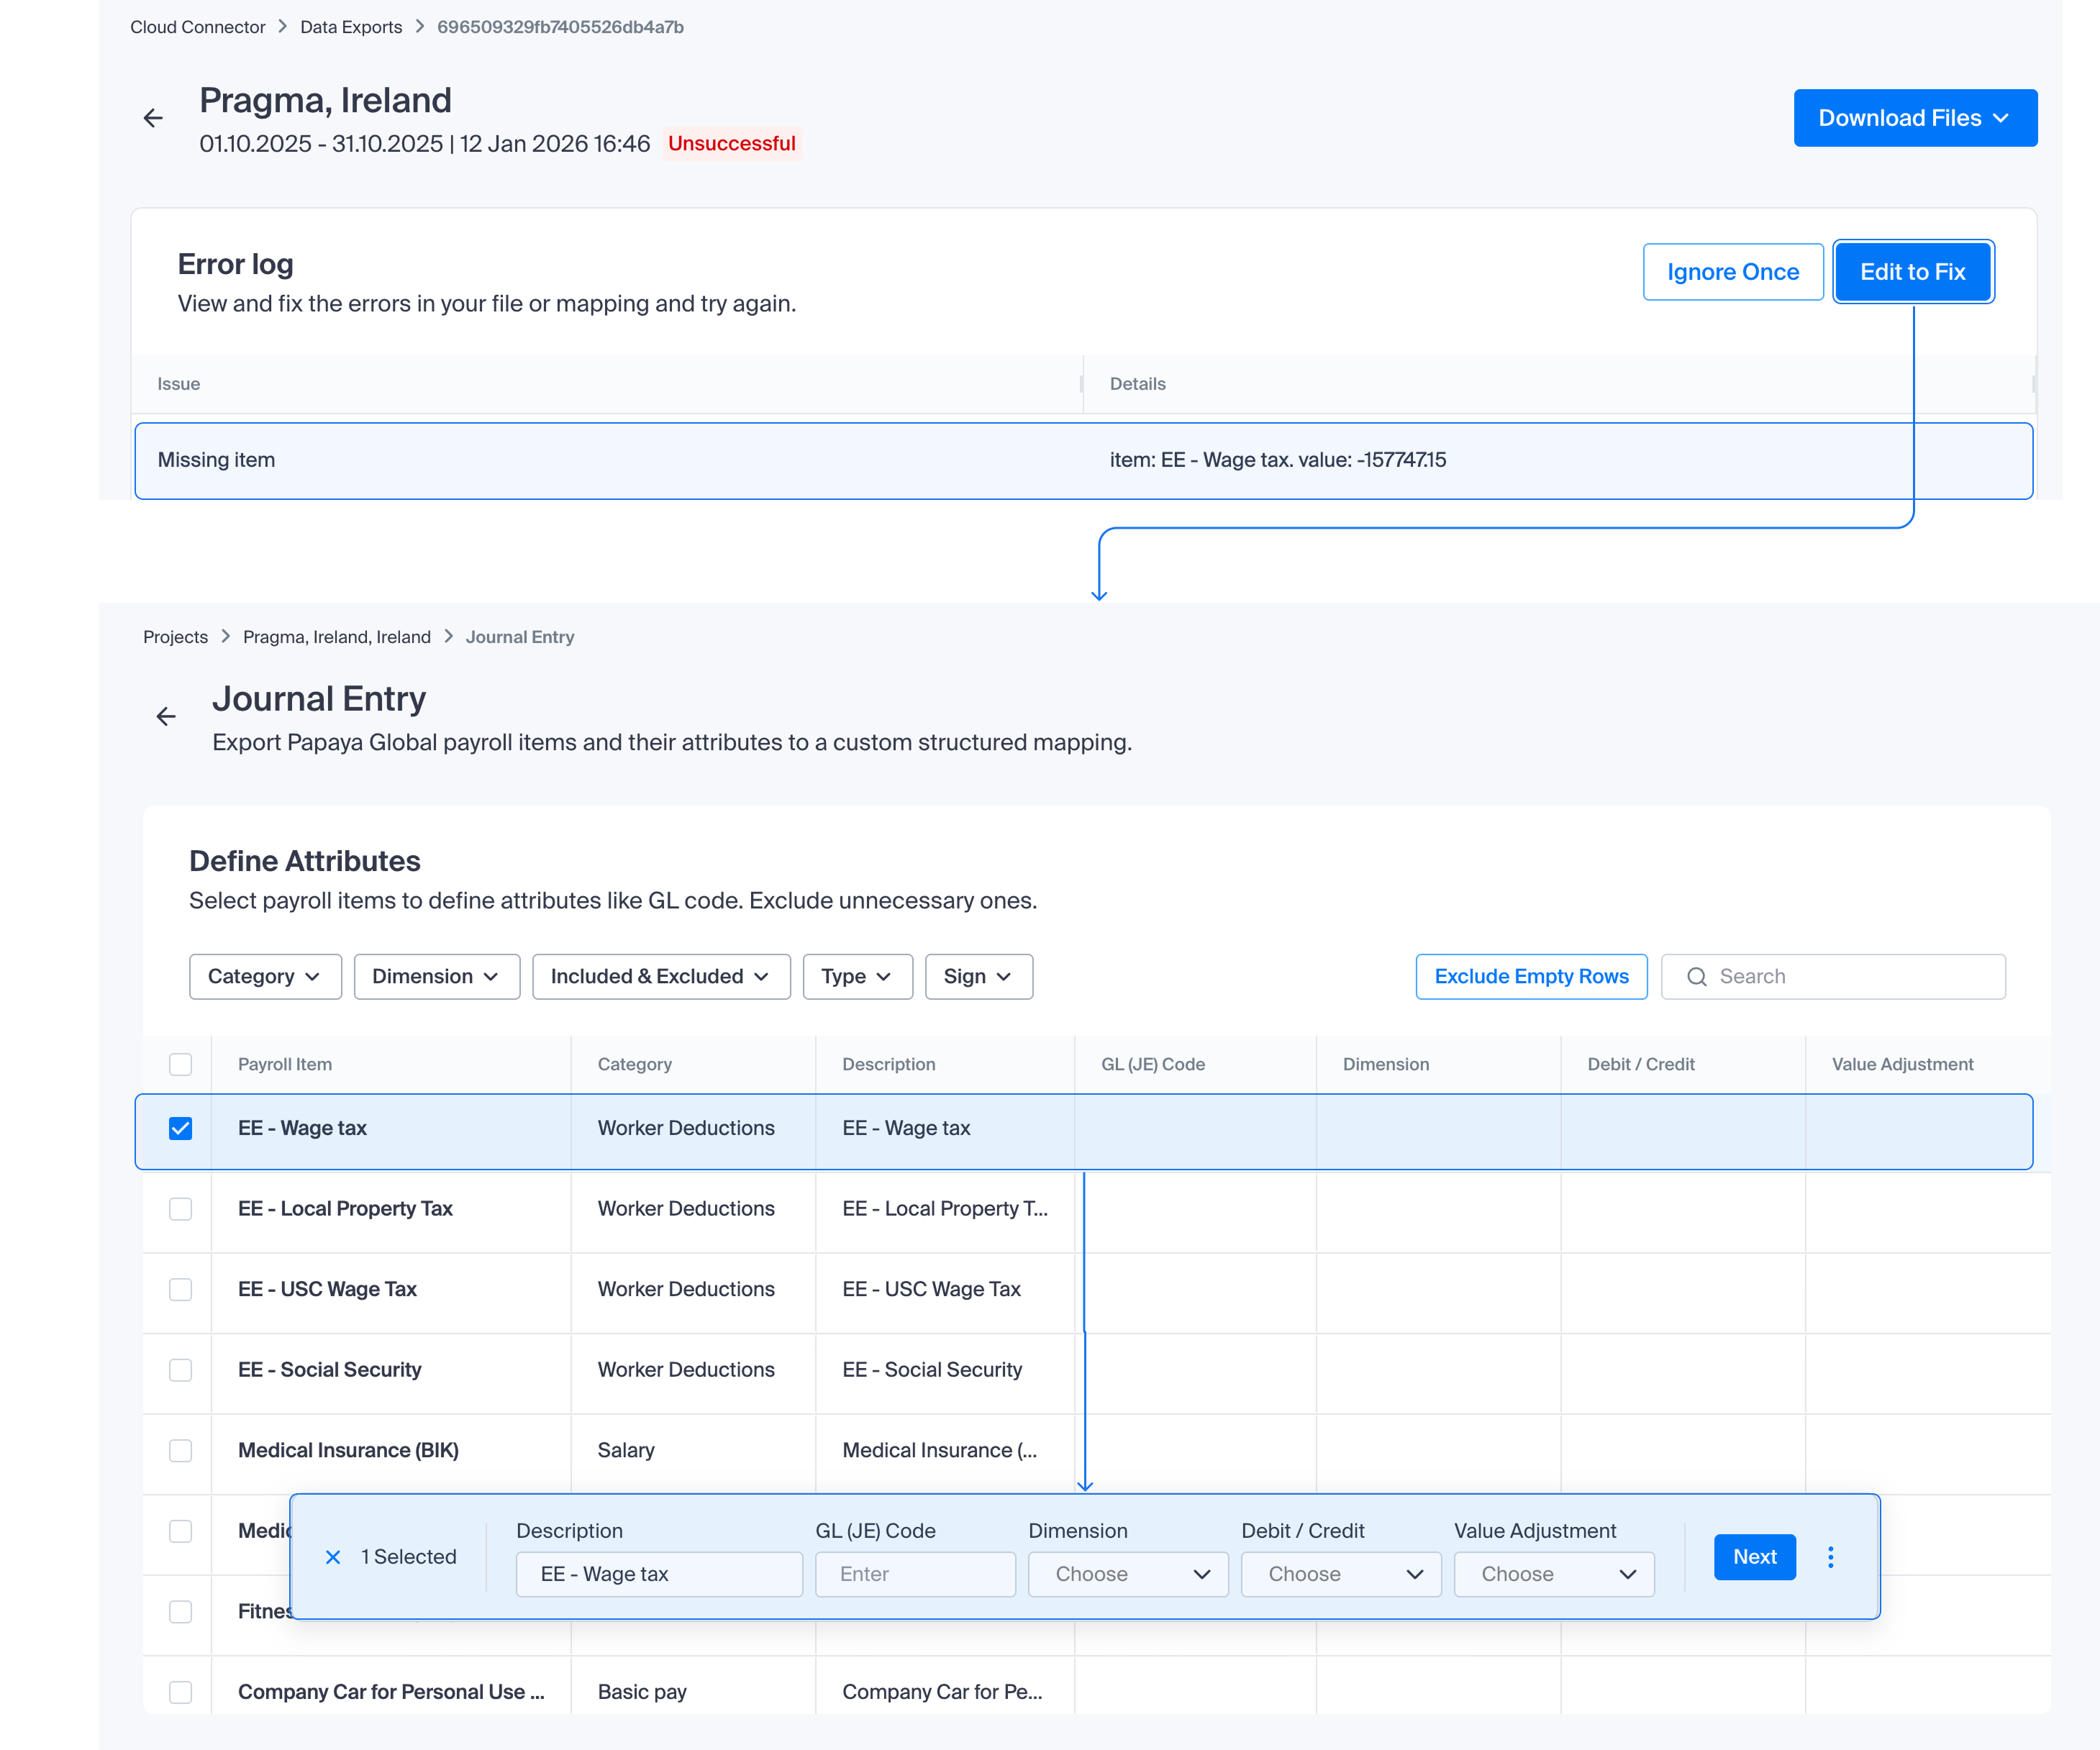This screenshot has width=2100, height=1750.
Task: Toggle the select-all header checkbox
Action: 180,1064
